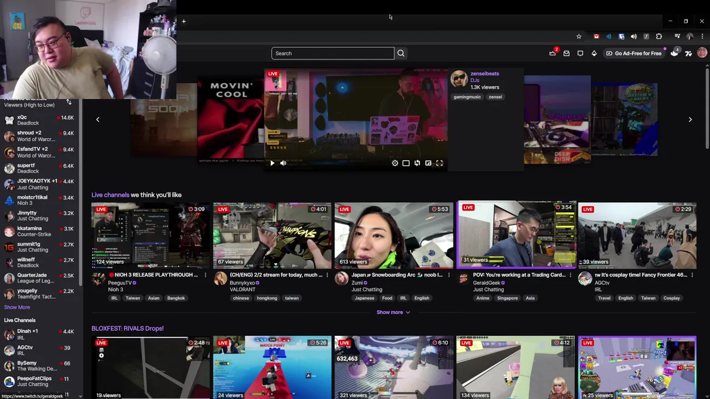Open PeeguuTV channel name link
710x399 pixels.
120,283
